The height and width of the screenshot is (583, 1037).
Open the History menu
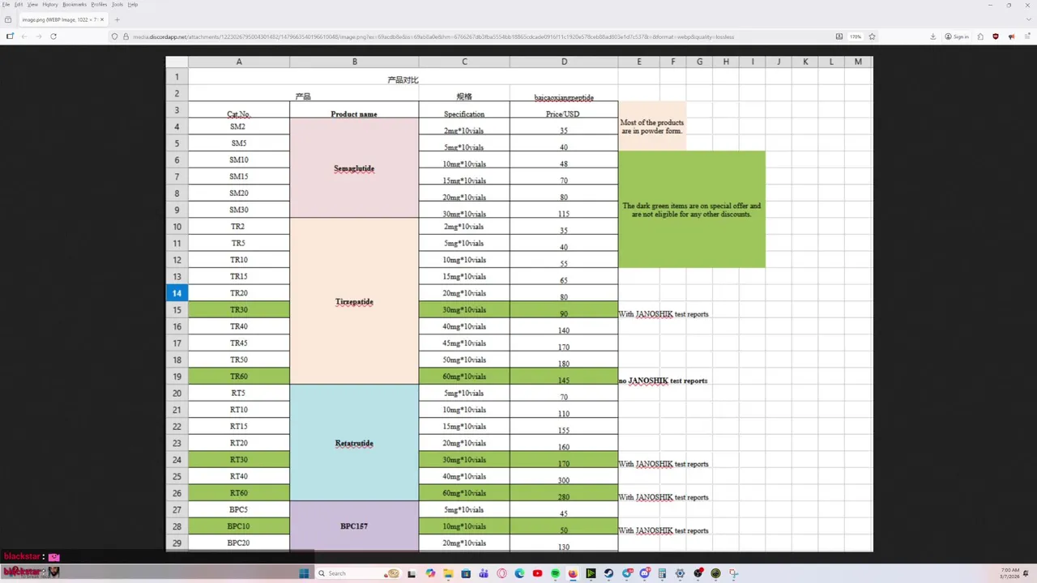point(50,4)
